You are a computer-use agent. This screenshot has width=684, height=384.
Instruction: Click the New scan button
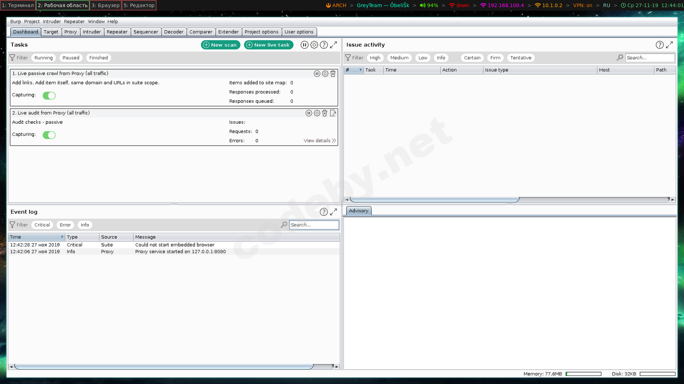pos(219,45)
